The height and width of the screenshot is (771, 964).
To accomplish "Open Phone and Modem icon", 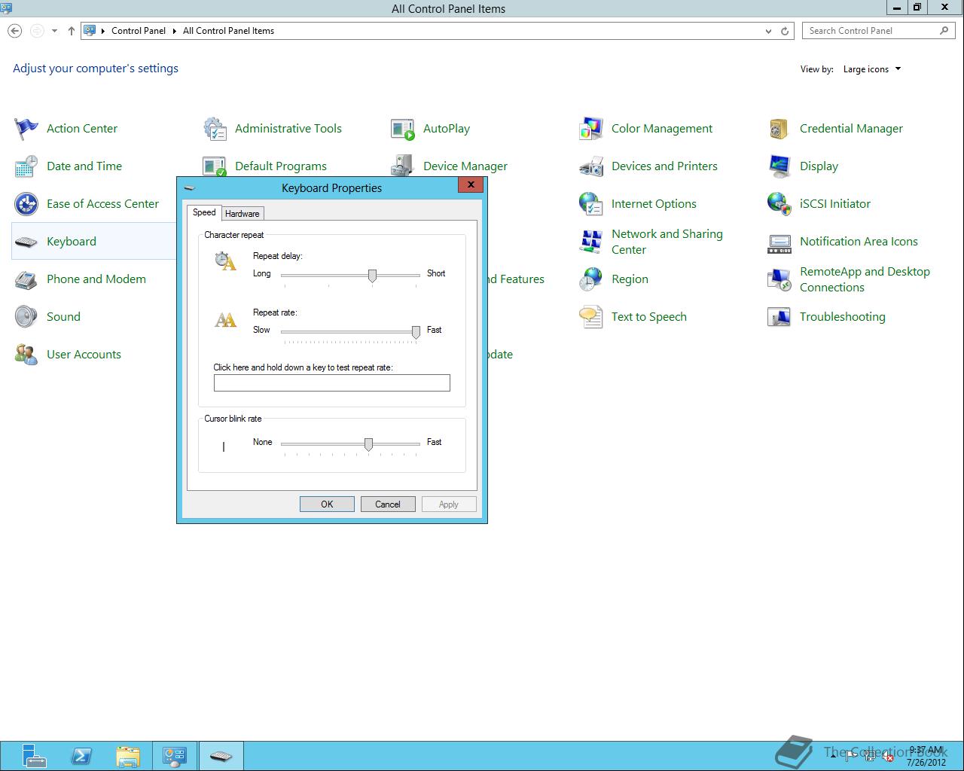I will (x=26, y=279).
